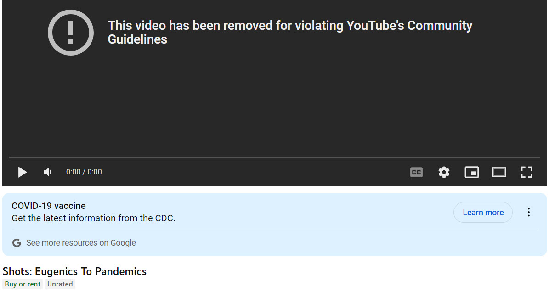Open the COVID-19 panel three-dot menu
Viewport: 549px width, 292px height.
coord(529,212)
